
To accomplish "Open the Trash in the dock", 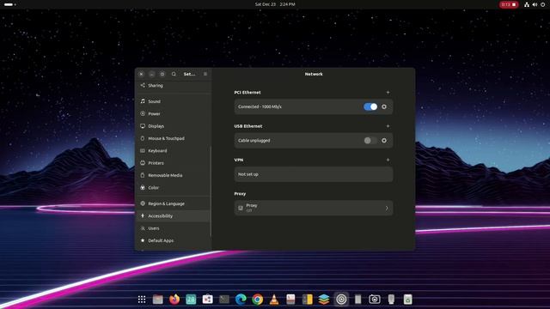I will 407,300.
